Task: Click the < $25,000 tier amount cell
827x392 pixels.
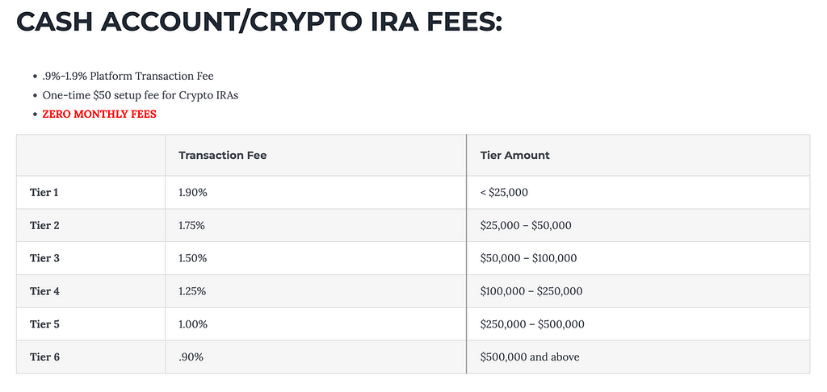Action: (638, 192)
